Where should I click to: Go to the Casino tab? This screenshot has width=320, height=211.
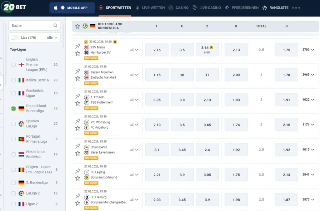tap(178, 8)
